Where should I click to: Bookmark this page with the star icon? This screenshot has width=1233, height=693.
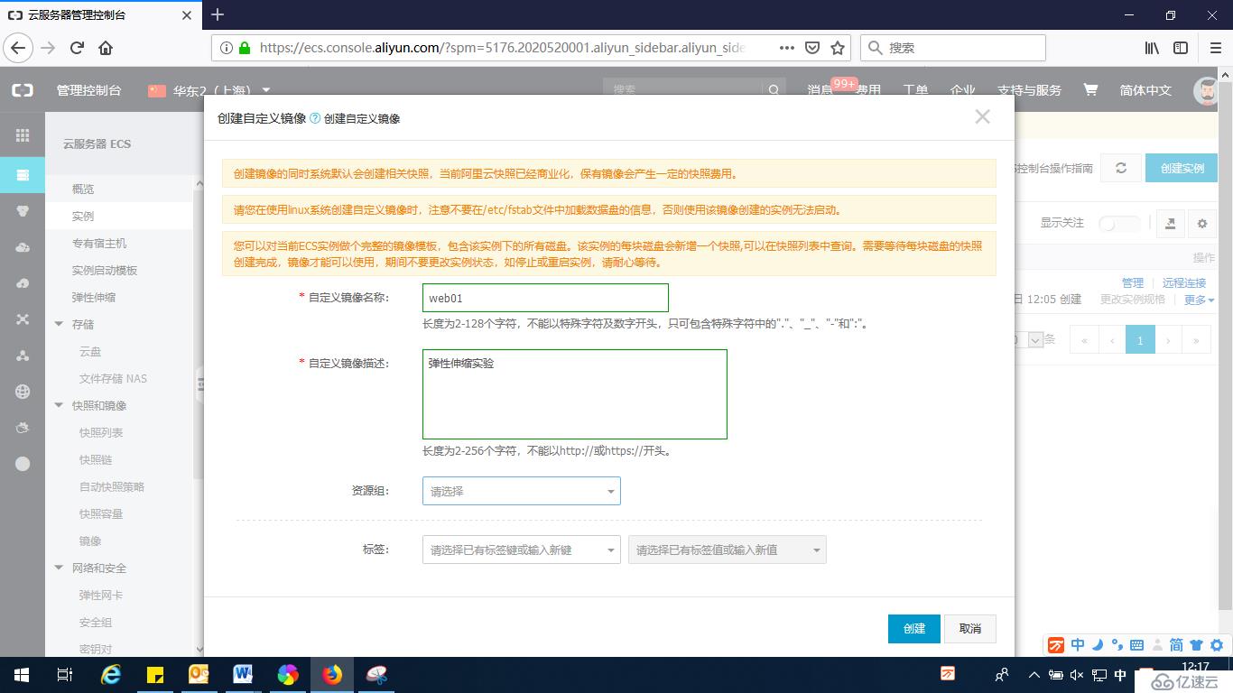[x=837, y=48]
